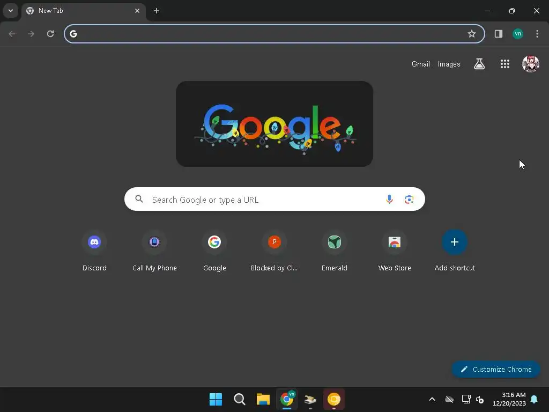Open the Emerald shortcut

point(335,251)
